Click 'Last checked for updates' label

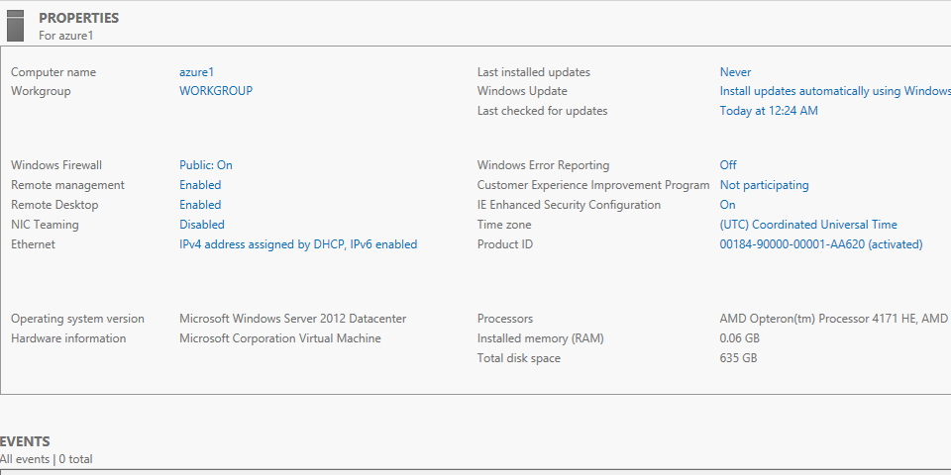pyautogui.click(x=542, y=111)
